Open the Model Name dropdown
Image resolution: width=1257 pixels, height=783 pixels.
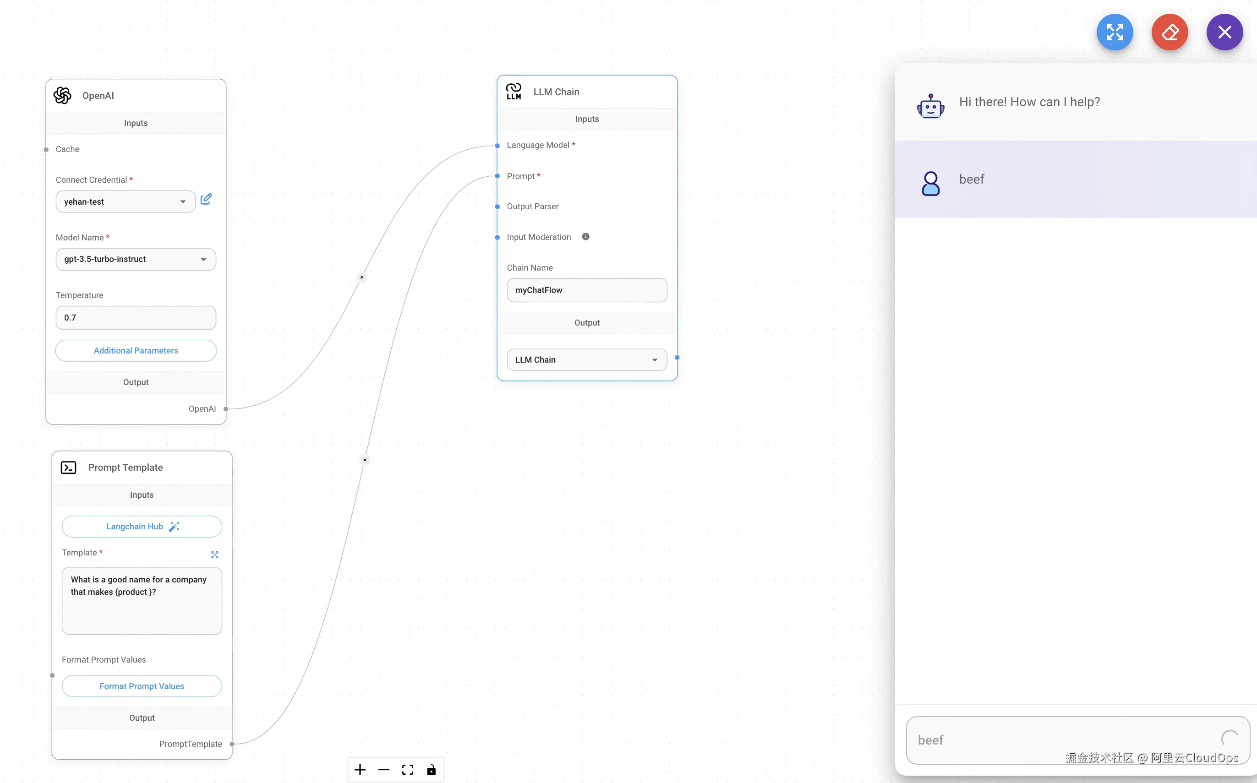136,260
